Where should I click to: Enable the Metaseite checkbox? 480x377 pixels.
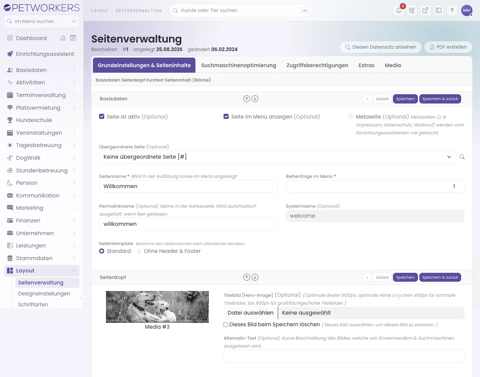click(351, 117)
